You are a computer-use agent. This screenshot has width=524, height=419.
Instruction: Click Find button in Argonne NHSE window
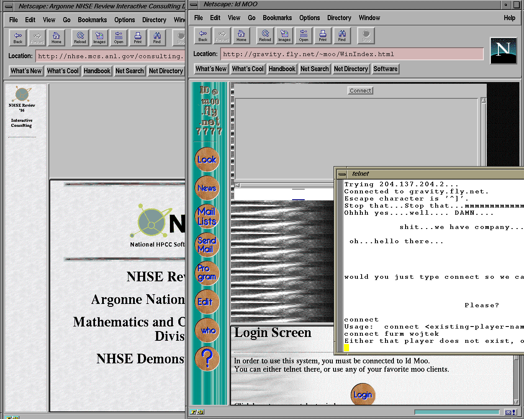[157, 38]
